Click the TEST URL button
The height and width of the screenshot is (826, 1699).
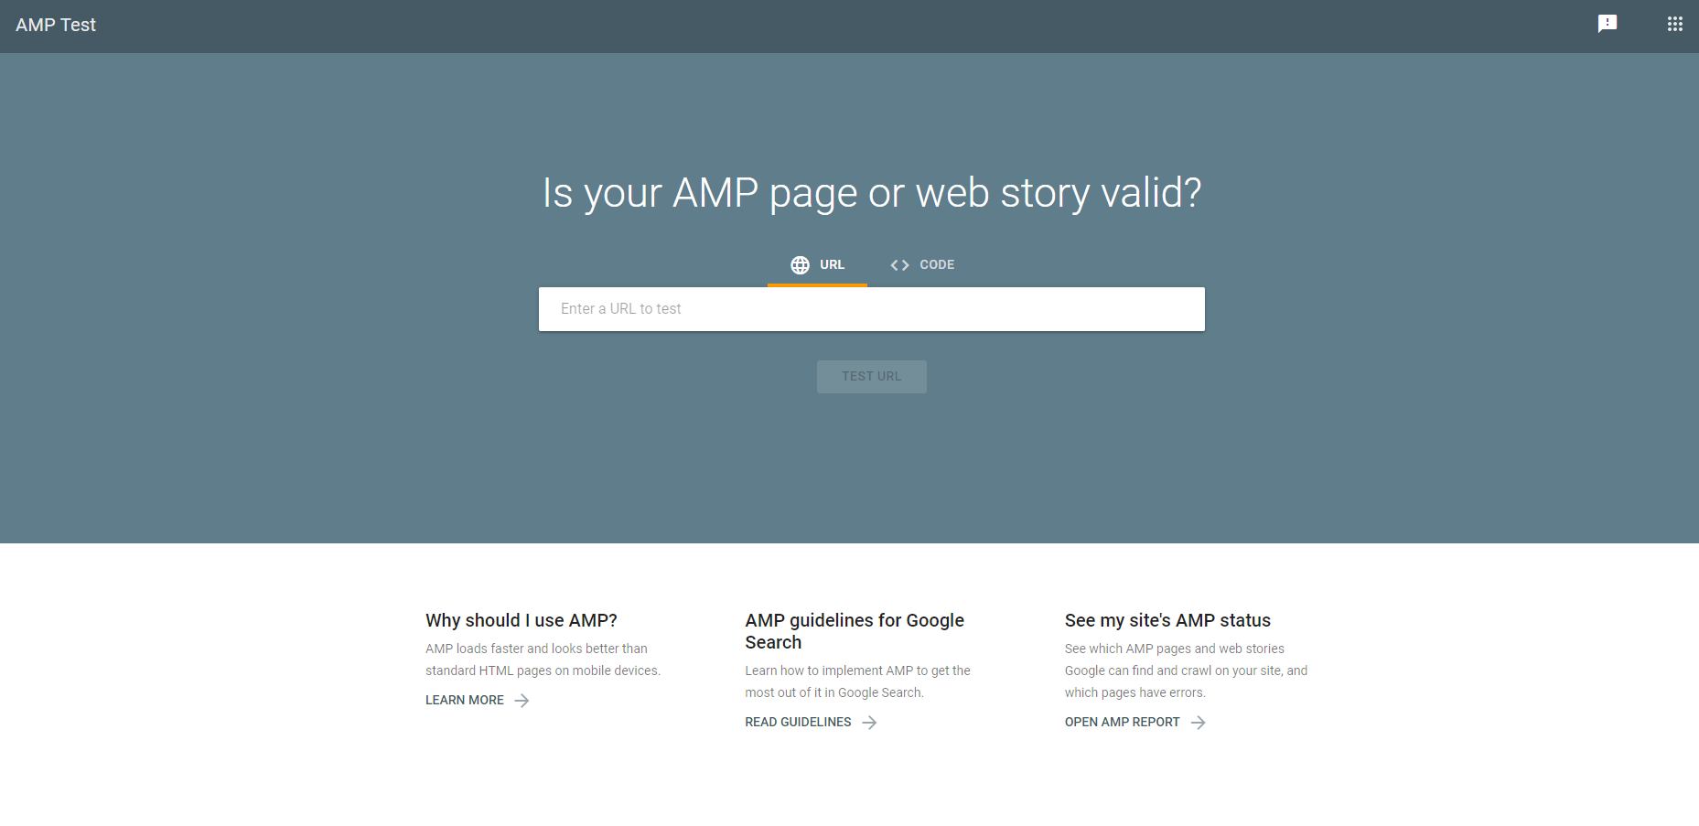pos(871,376)
